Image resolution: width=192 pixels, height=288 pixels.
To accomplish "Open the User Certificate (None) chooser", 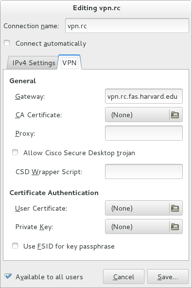I will click(144, 208).
